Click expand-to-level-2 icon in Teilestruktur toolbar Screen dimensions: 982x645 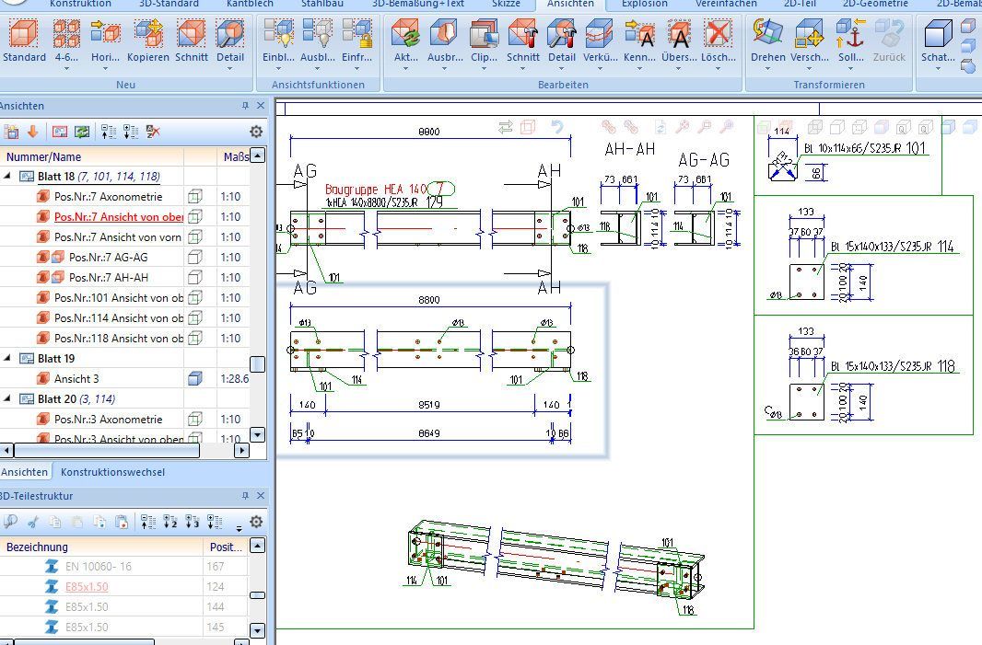coord(170,522)
